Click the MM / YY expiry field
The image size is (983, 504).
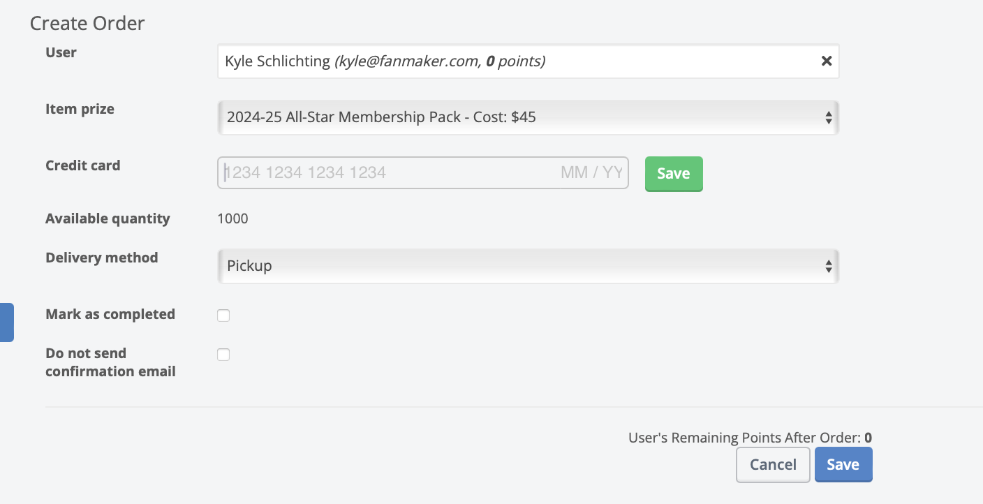point(591,173)
